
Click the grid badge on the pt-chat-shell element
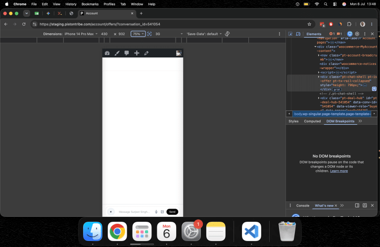336,90
